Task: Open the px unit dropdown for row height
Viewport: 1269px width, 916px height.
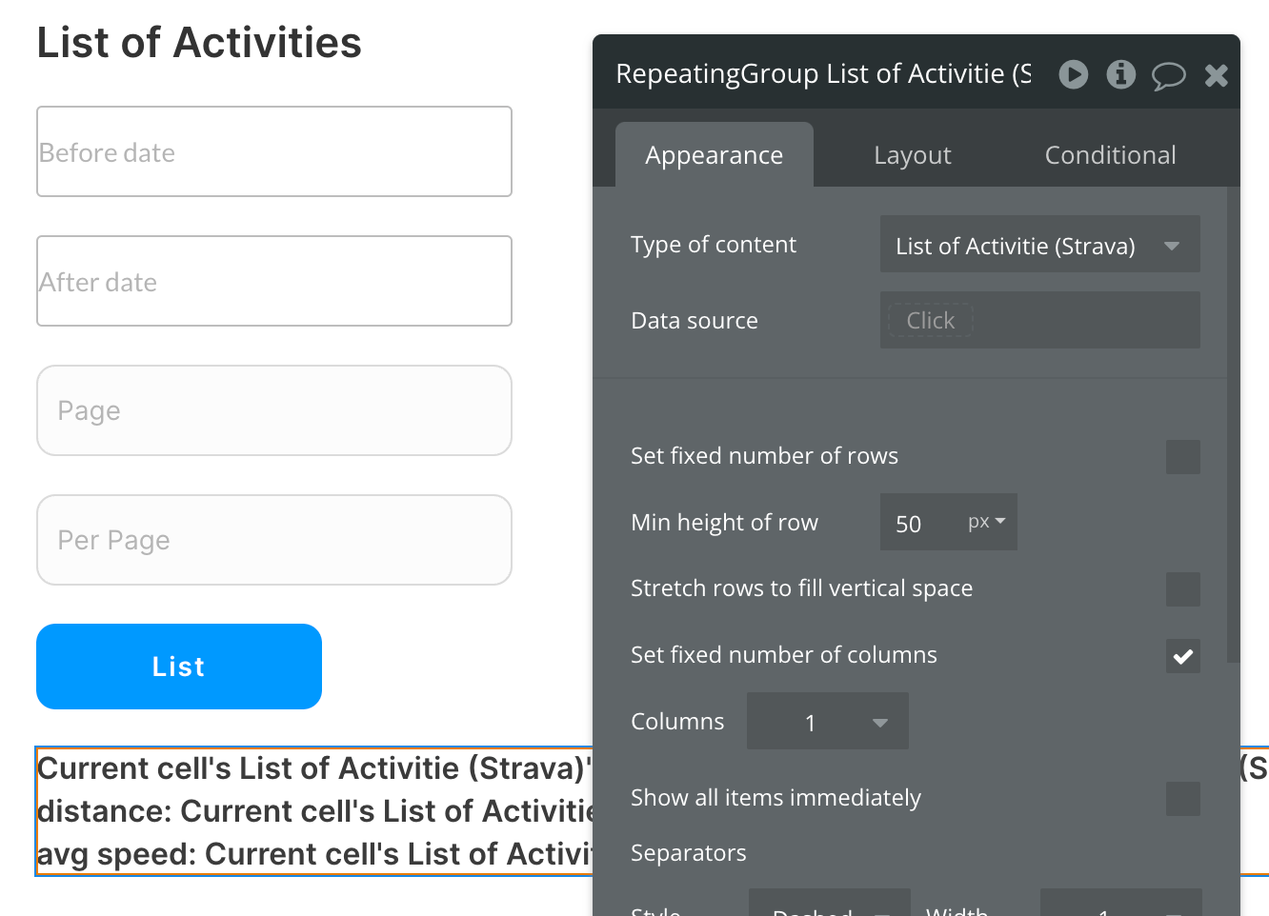Action: 987,522
